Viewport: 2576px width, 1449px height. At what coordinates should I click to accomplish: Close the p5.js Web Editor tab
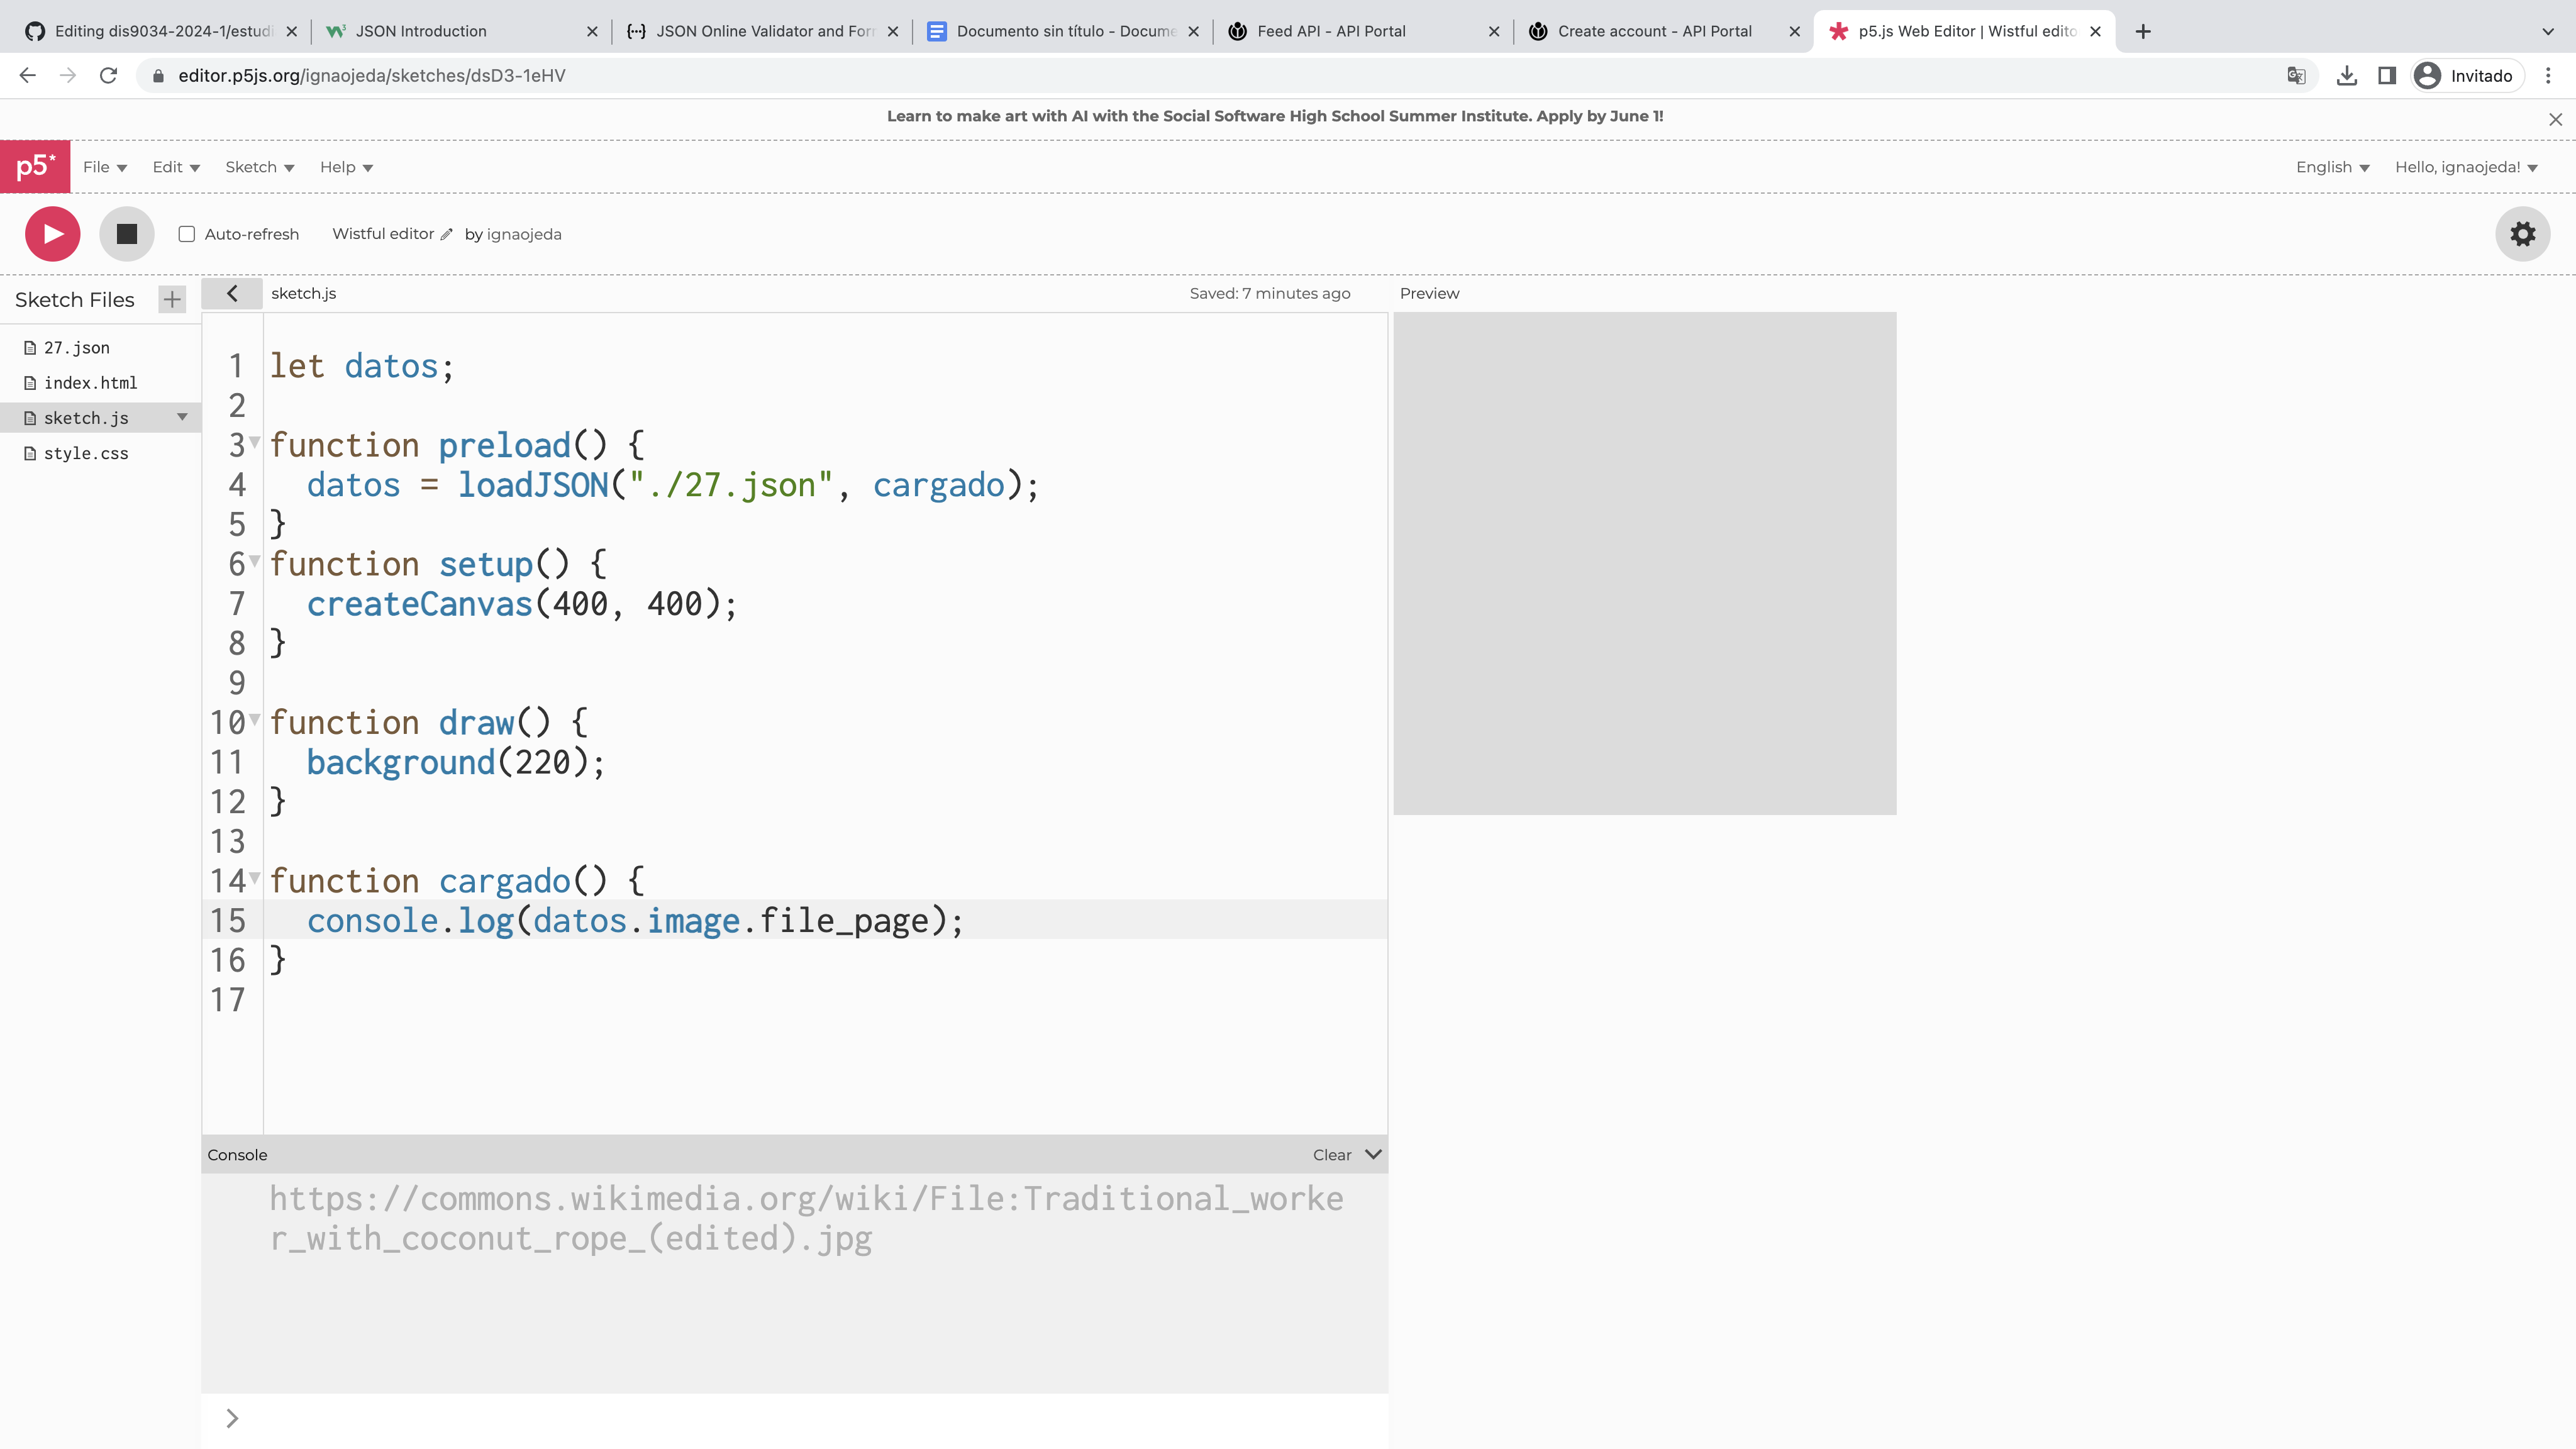click(x=2095, y=31)
